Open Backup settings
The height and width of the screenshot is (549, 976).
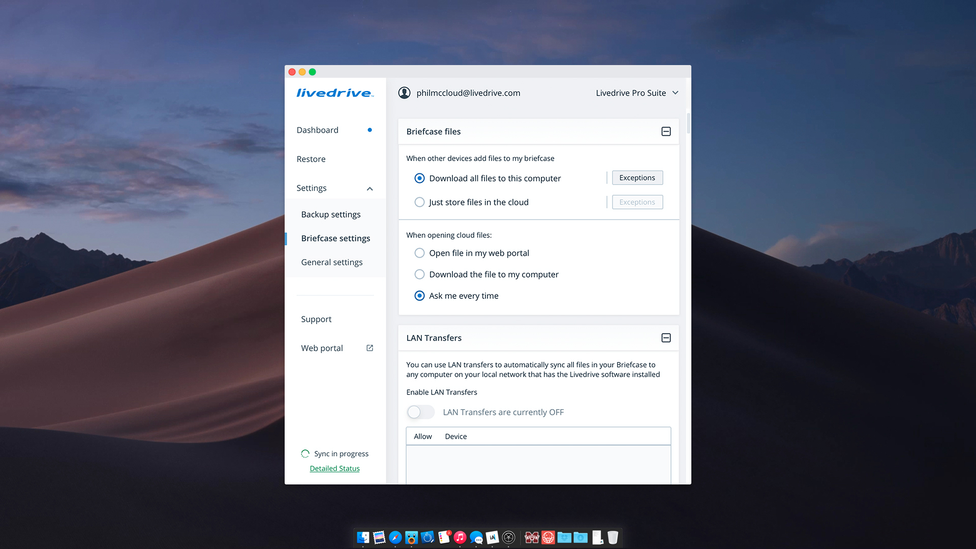331,215
